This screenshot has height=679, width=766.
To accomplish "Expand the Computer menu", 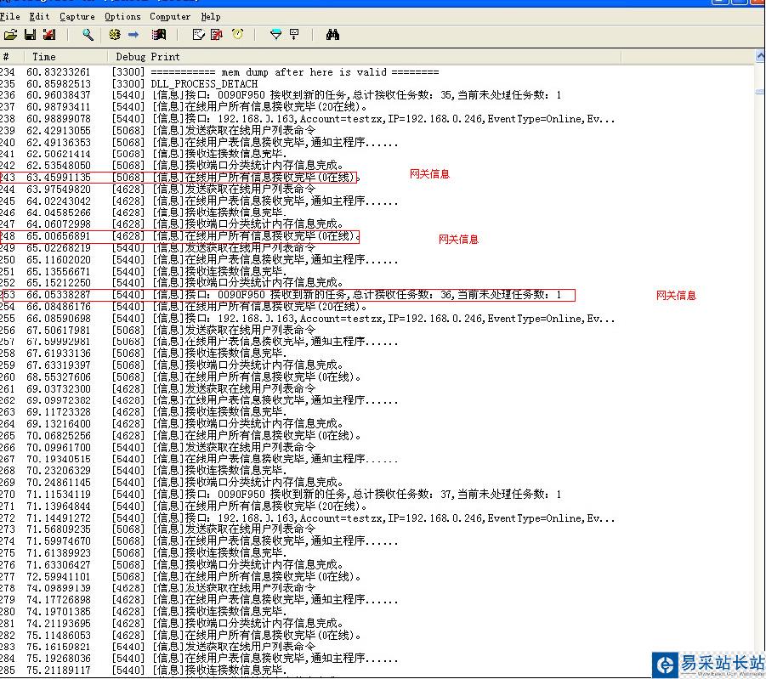I will click(x=170, y=16).
